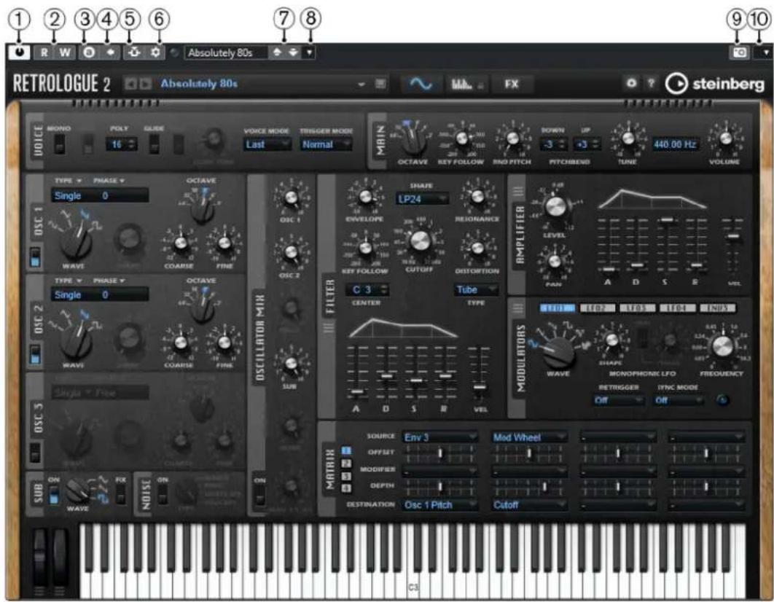Load next Retrologue preset arrow
Screen dimensions: 774x602
click(x=145, y=84)
